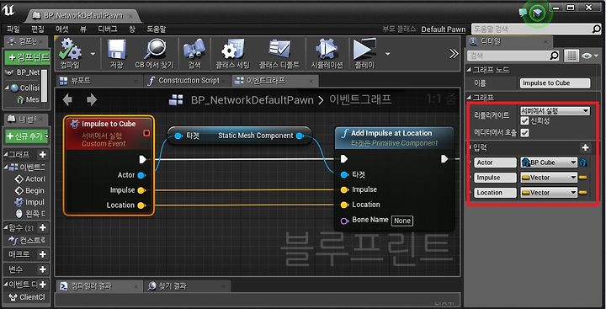Viewport: 606px width, 309px height.
Task: Collapse the Inputs section
Action: 470,147
